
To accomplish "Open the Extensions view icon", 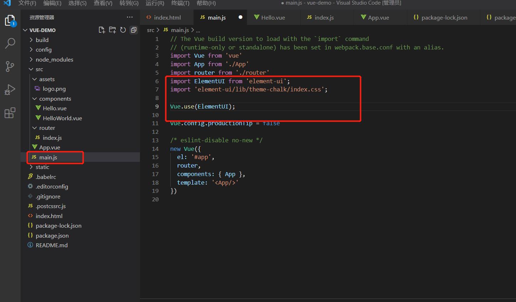I will 10,113.
